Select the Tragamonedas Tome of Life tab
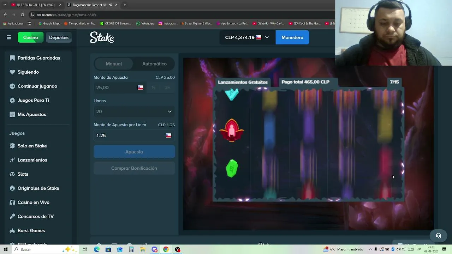 coord(92,5)
